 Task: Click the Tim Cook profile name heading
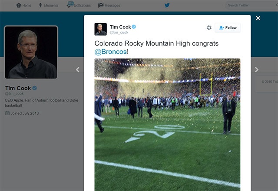pyautogui.click(x=17, y=88)
